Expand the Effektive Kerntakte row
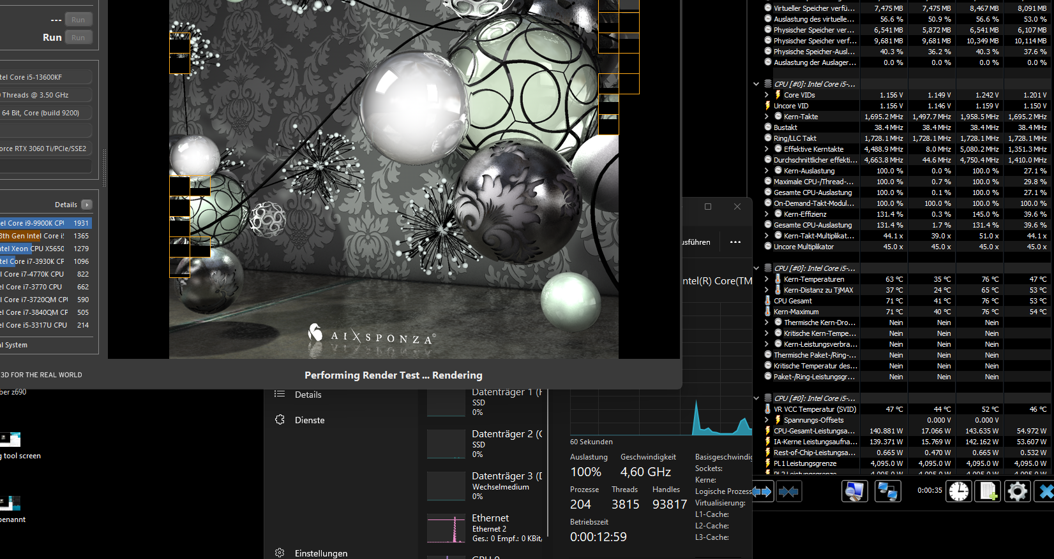This screenshot has width=1054, height=559. pyautogui.click(x=767, y=149)
